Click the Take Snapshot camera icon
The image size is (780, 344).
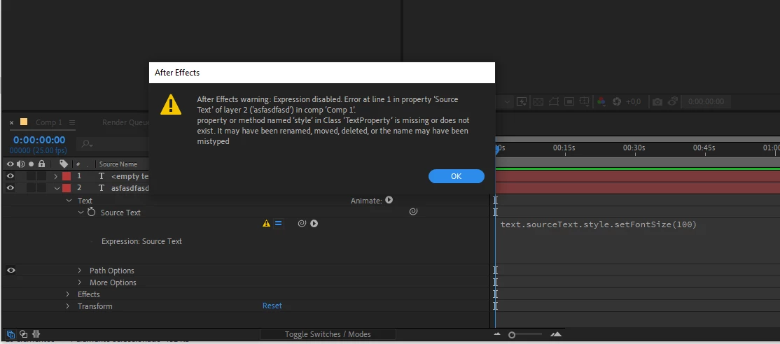pos(657,102)
